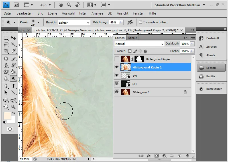
Task: Select the 3D Orbit camera tool
Action: coord(13,100)
